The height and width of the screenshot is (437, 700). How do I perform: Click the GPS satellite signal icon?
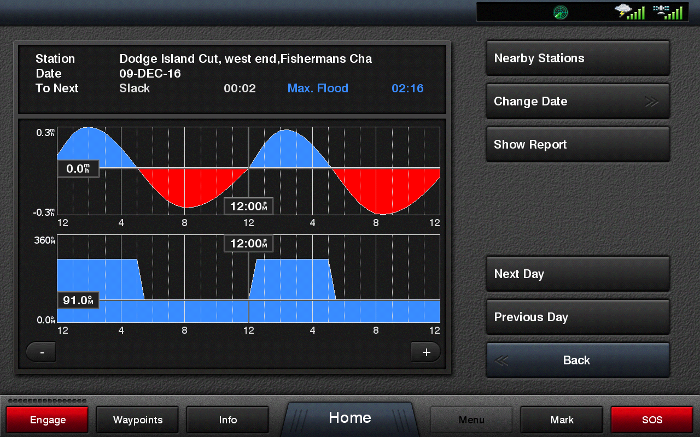(668, 12)
